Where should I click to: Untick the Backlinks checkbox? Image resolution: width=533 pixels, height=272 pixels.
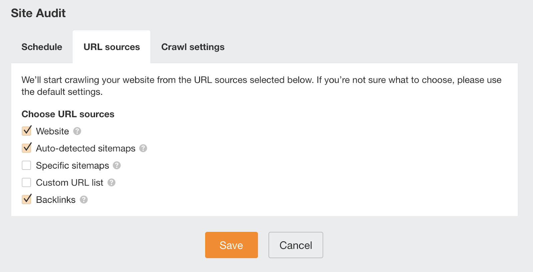[27, 200]
